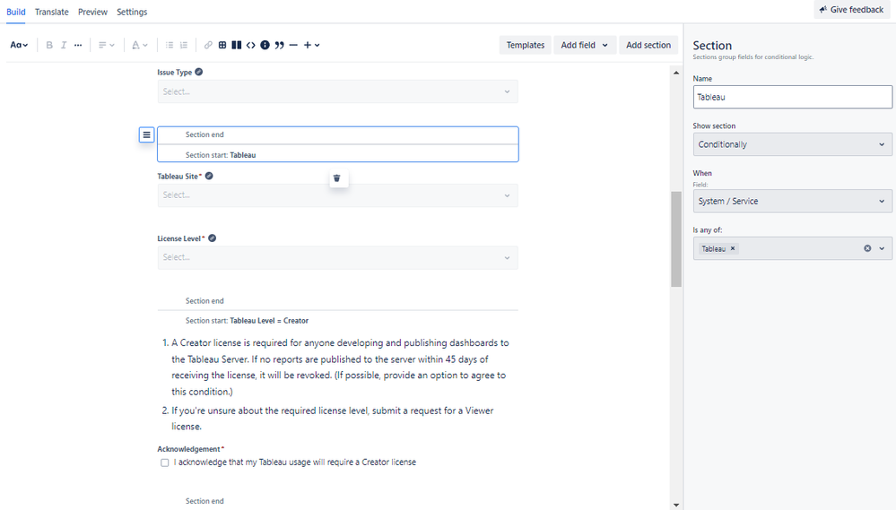Screen dimensions: 896x510
Task: Clear all values in Is any of
Action: click(867, 248)
